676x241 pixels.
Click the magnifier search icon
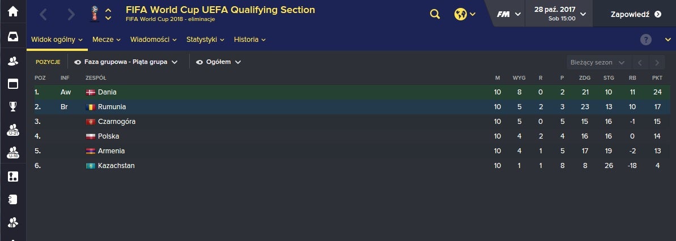tap(435, 14)
